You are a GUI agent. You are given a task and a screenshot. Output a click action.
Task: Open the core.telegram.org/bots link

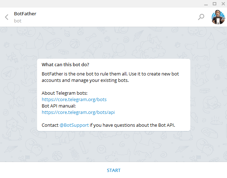coord(74,99)
